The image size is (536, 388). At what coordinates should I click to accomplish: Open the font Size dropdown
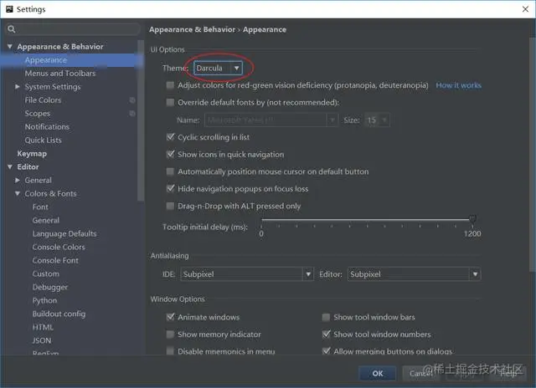tap(377, 120)
